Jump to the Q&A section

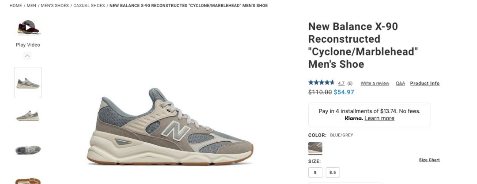pyautogui.click(x=400, y=83)
